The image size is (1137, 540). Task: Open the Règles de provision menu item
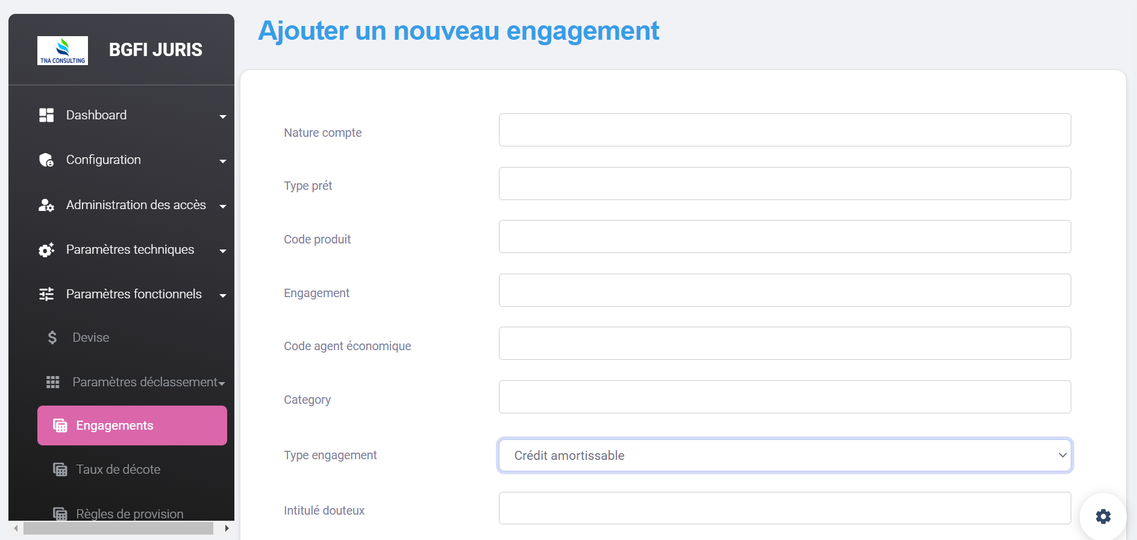pyautogui.click(x=130, y=513)
